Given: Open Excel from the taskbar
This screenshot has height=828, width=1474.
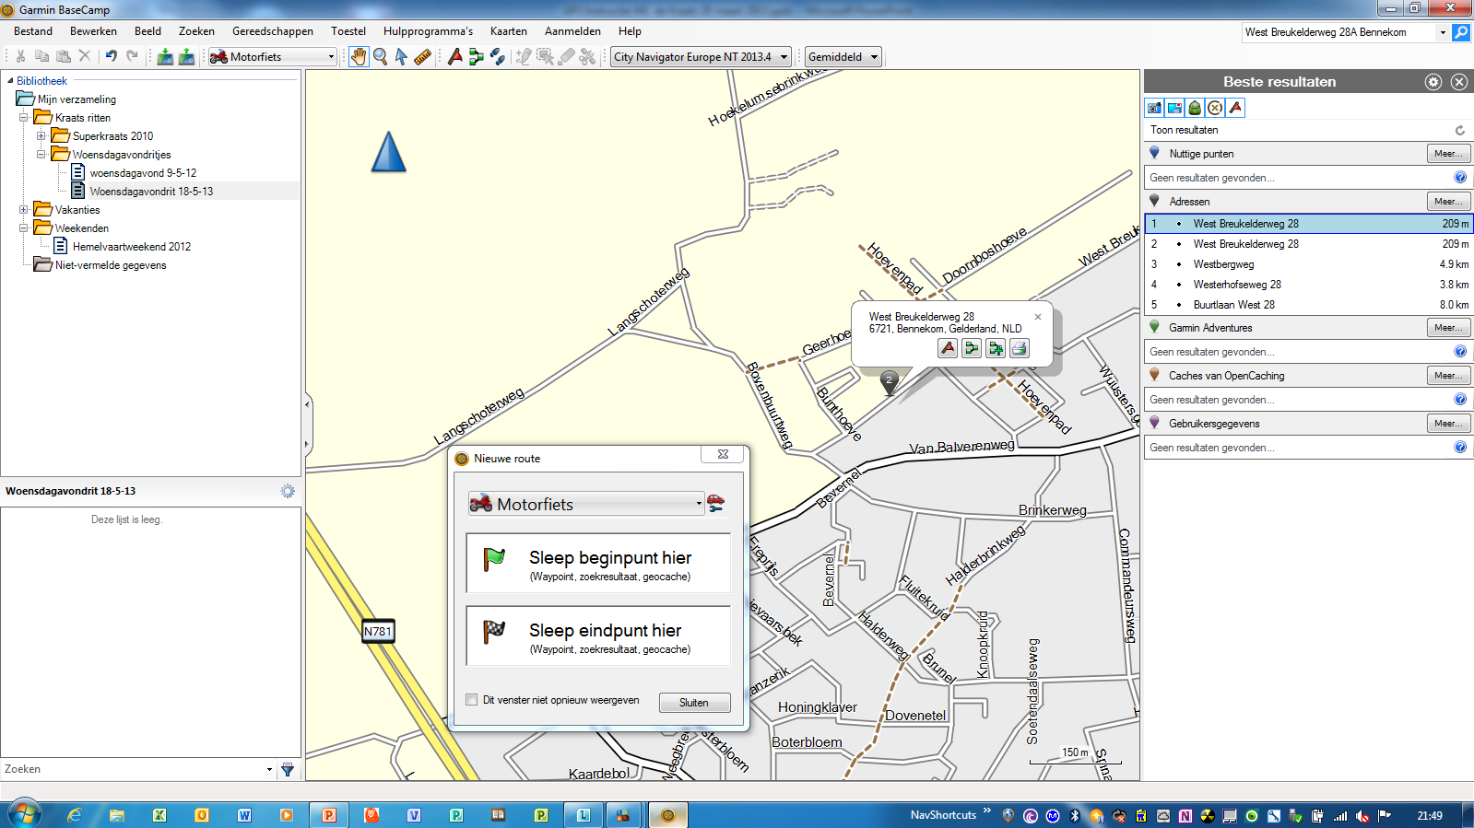Looking at the screenshot, I should tap(159, 815).
